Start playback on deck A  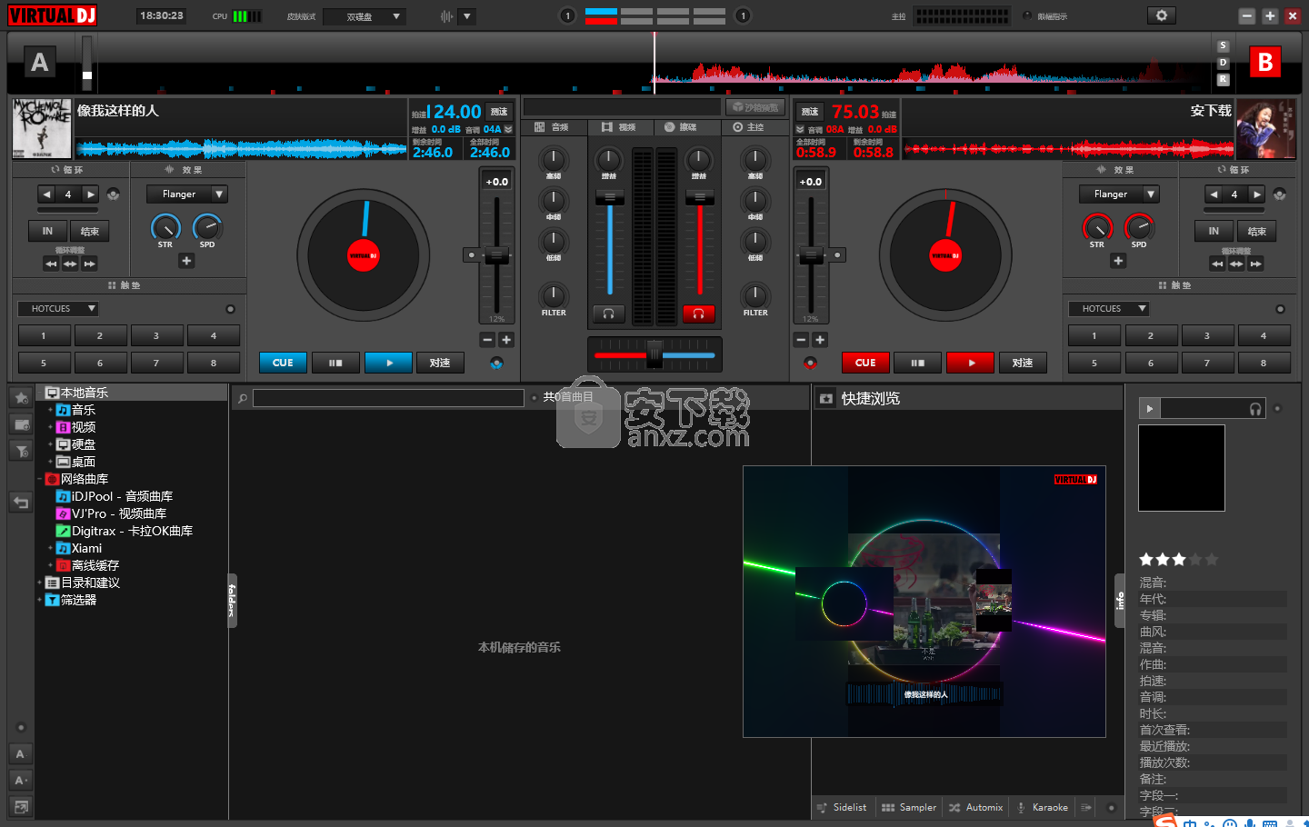[388, 363]
